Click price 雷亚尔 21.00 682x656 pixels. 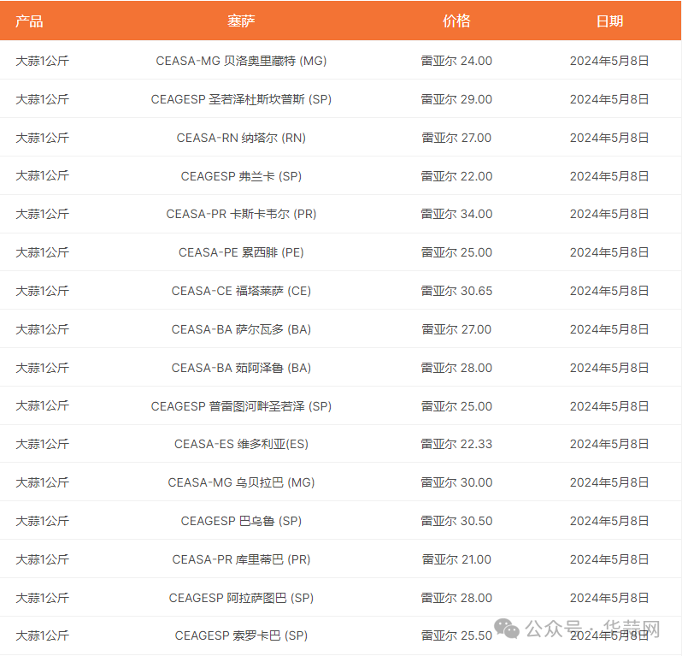pos(456,559)
